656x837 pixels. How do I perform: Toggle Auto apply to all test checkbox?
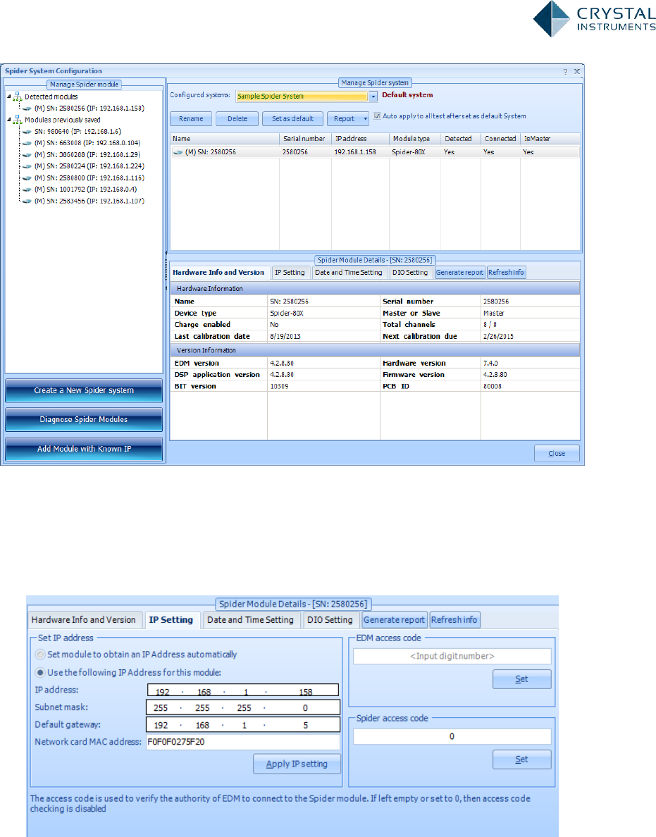click(x=377, y=116)
